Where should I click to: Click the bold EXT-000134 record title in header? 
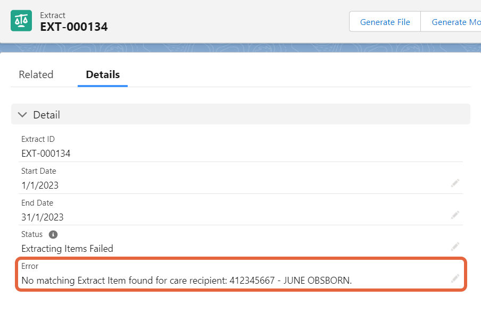click(74, 27)
